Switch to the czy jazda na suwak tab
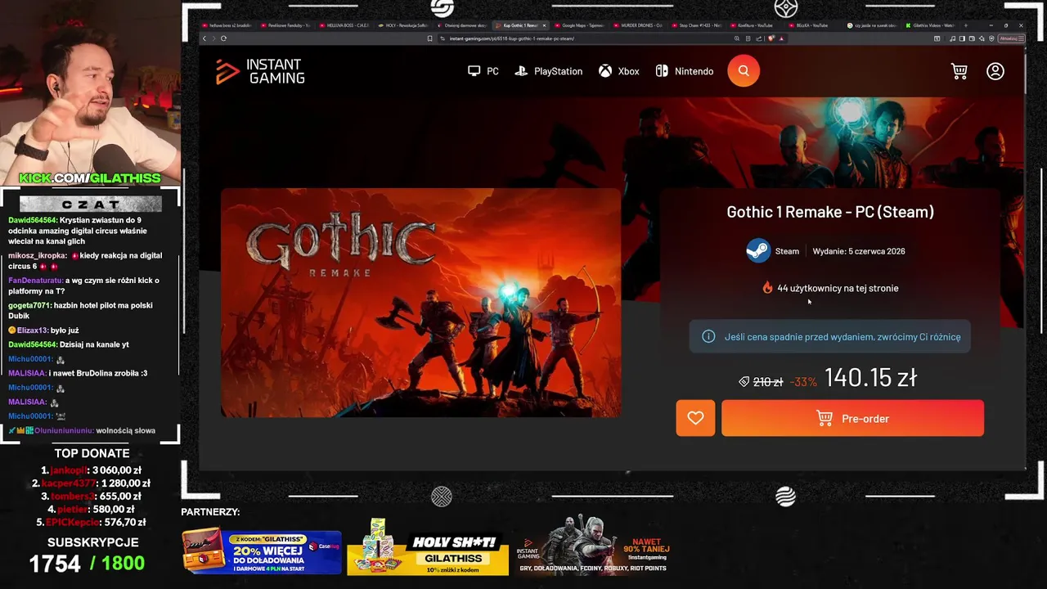1047x589 pixels. (x=871, y=25)
